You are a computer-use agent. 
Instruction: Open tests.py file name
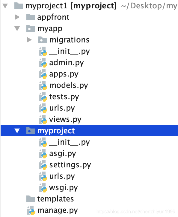[64, 97]
